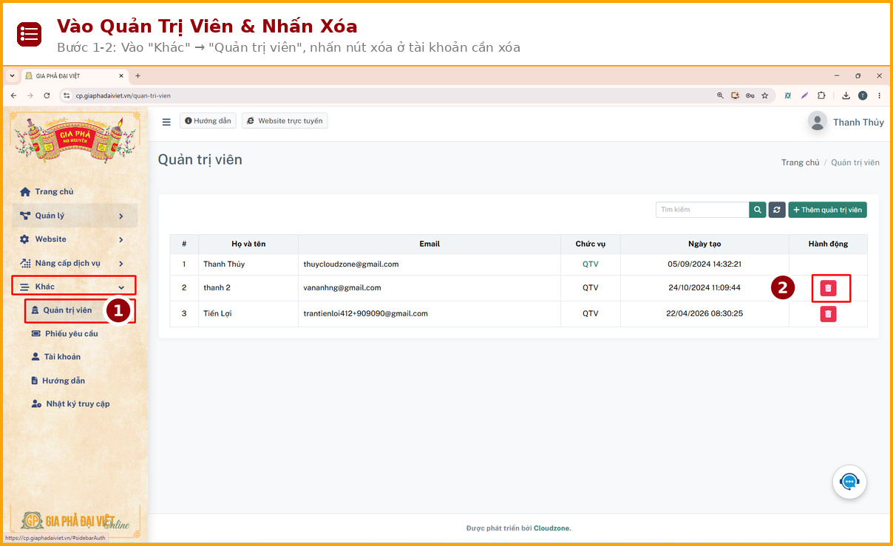This screenshot has height=546, width=893.
Task: Open Hướng dẫn in sidebar
Action: 58,381
